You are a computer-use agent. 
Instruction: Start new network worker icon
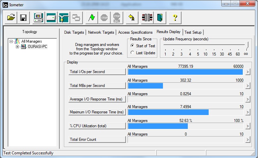[64, 18]
